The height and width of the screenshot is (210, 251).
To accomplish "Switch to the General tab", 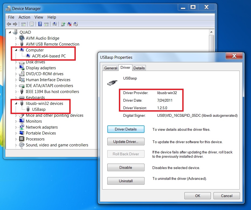I will tap(111, 68).
